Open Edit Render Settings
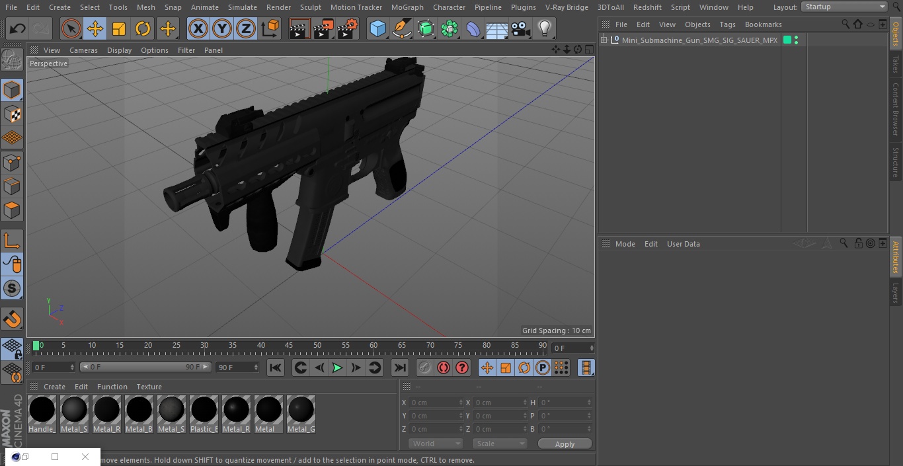This screenshot has height=466, width=903. 348,28
